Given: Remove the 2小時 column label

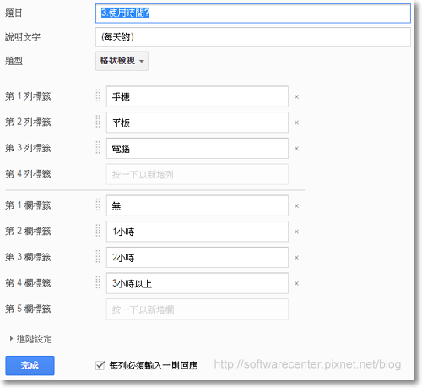Looking at the screenshot, I should (296, 258).
